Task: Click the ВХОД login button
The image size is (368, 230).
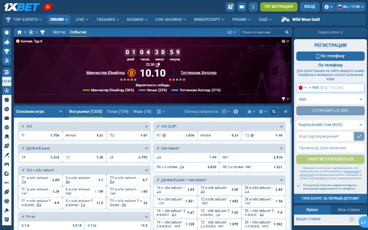Action: pos(309,7)
